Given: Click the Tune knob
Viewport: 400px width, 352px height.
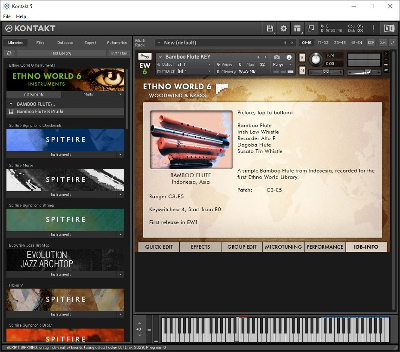Looking at the screenshot, I should 316,59.
